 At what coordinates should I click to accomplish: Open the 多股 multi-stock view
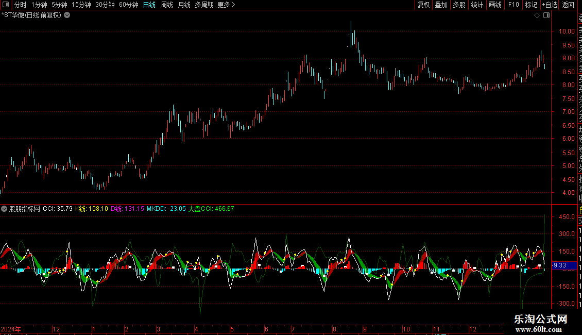tap(459, 5)
